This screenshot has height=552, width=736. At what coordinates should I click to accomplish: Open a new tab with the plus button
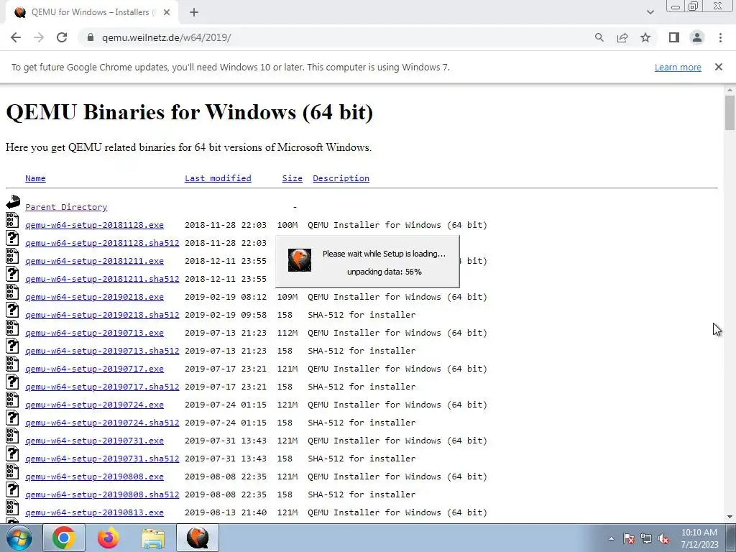[x=194, y=12]
